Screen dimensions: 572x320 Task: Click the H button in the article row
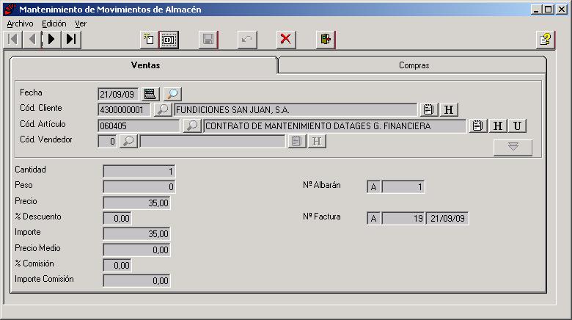click(498, 126)
